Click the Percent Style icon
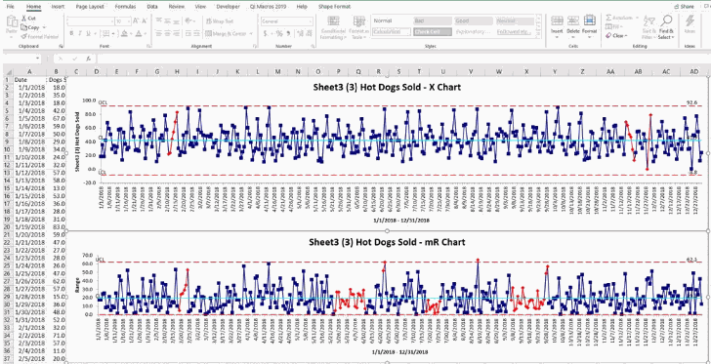Screen dimensions: 711x364 pos(278,33)
